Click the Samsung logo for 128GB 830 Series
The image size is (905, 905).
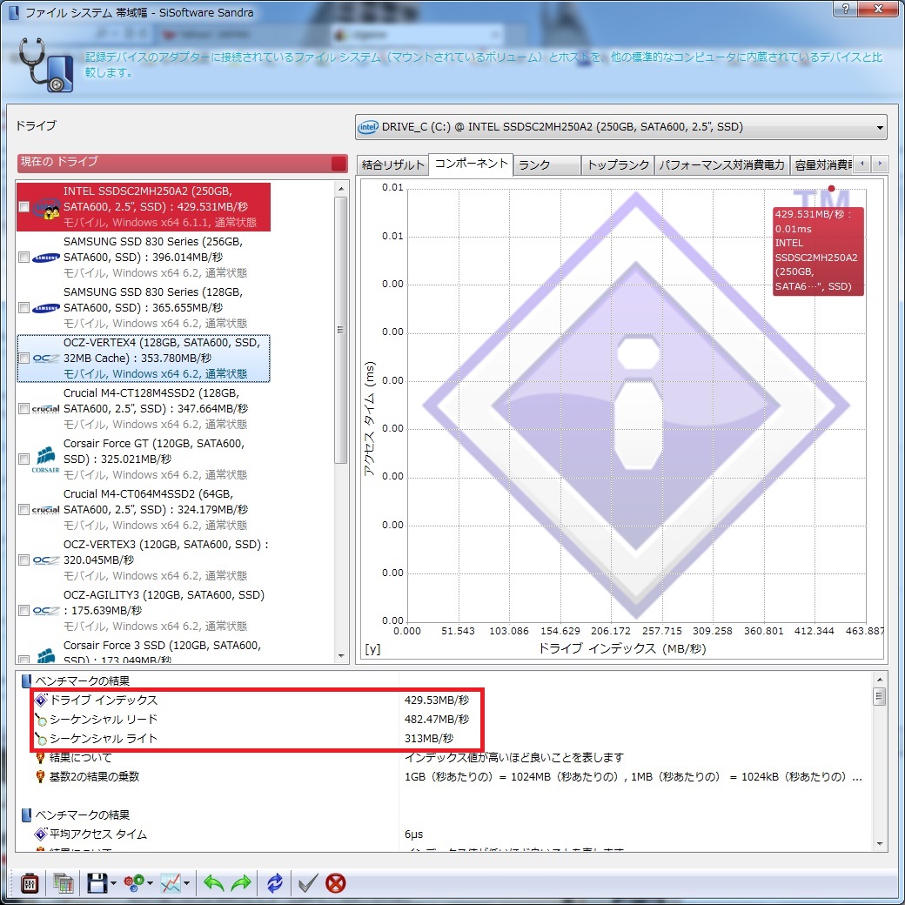pos(45,308)
